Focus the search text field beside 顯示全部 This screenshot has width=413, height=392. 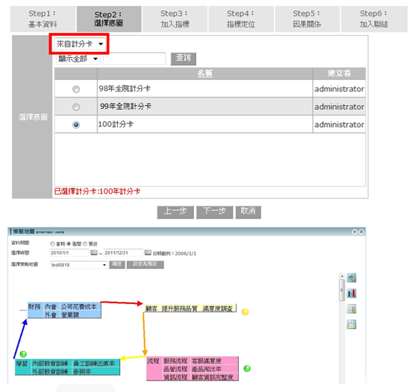(134, 59)
